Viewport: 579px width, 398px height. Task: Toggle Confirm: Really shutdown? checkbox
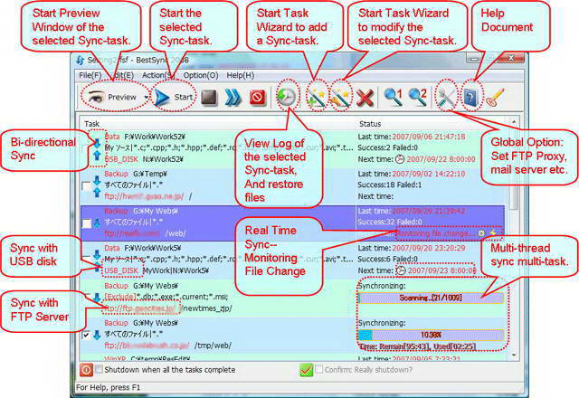coord(319,369)
